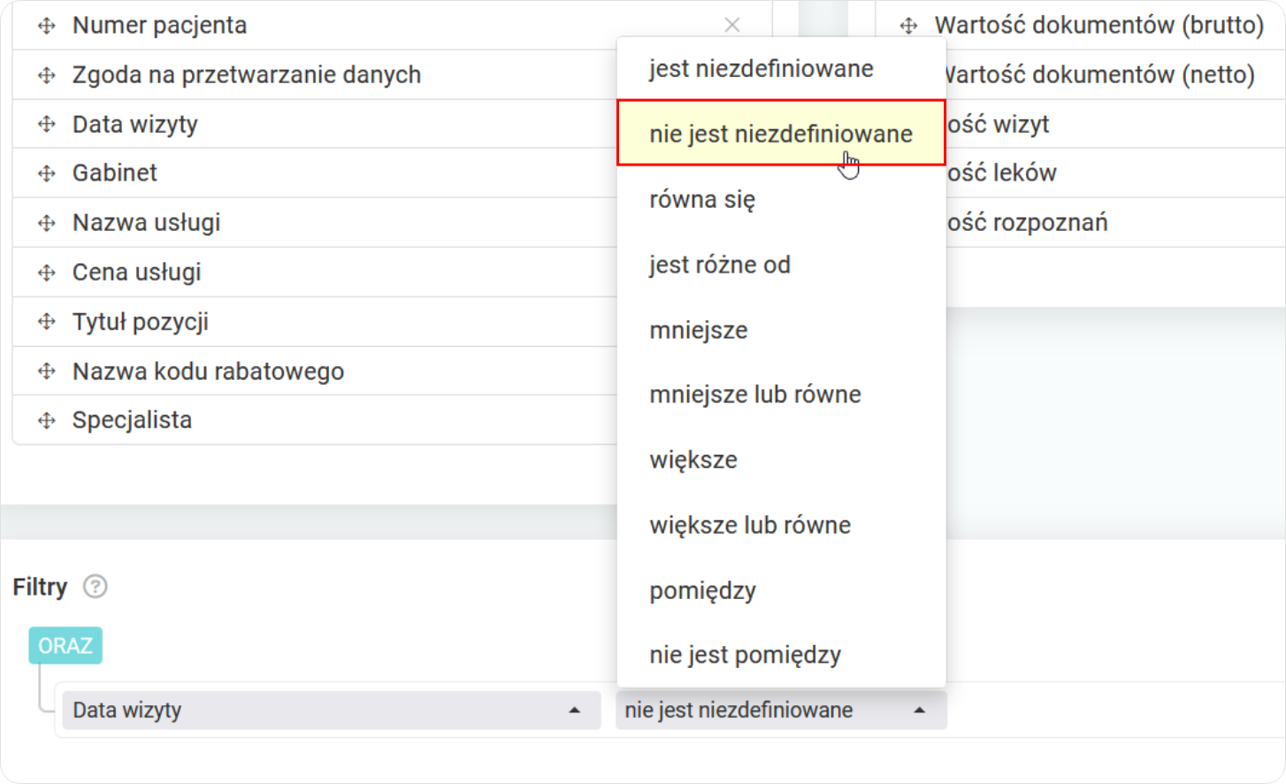Click the 'Gabinet' field row
1286x784 pixels.
point(314,173)
